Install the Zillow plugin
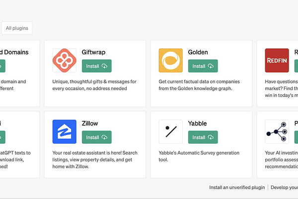The image size is (298, 199). [x=97, y=137]
